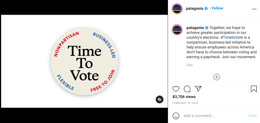The height and width of the screenshot is (123, 260).
Task: Open the three-dots more options menu
Action: pos(254,9)
